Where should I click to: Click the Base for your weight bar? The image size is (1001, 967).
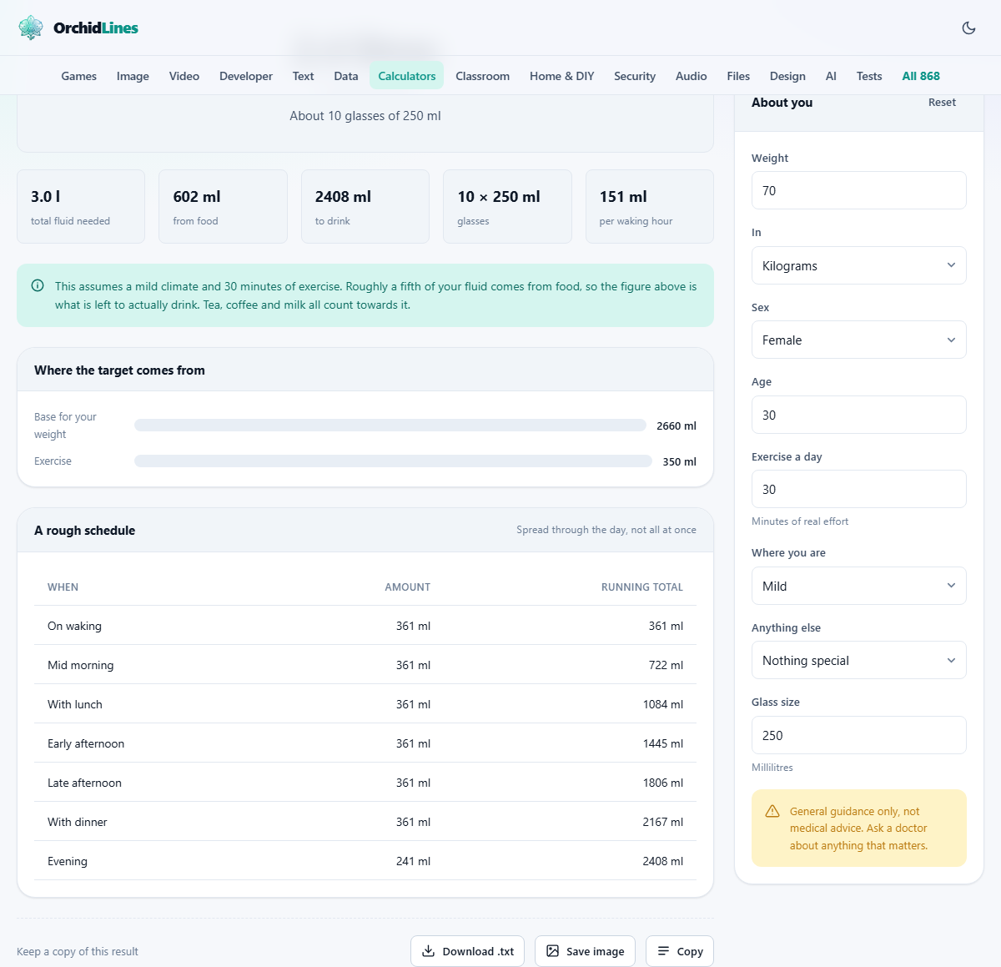tap(390, 426)
